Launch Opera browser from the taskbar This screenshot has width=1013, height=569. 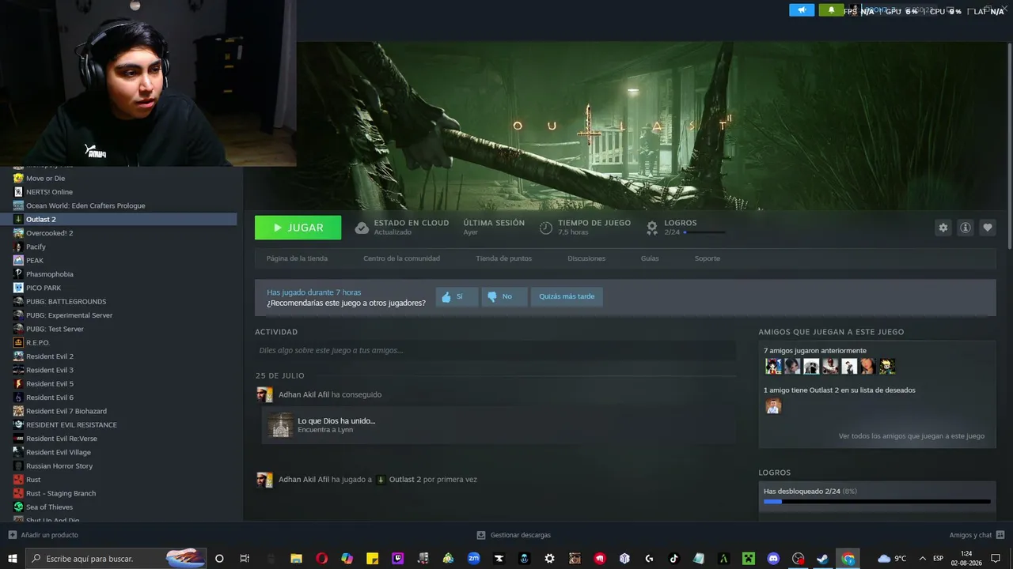tap(321, 558)
